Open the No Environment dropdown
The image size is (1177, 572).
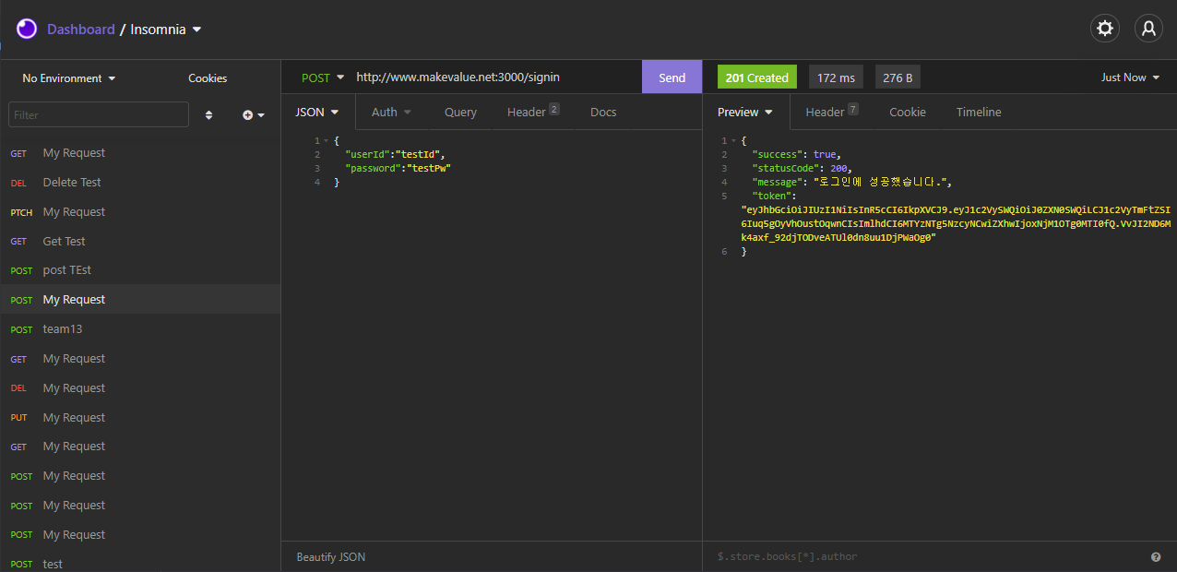(x=69, y=78)
